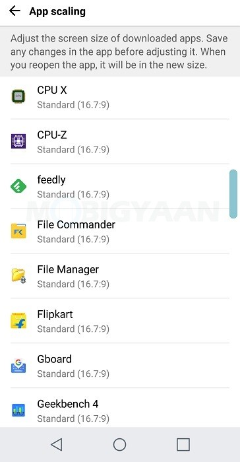Open scaling options for CPU X
This screenshot has height=462, width=240.
pyautogui.click(x=120, y=96)
